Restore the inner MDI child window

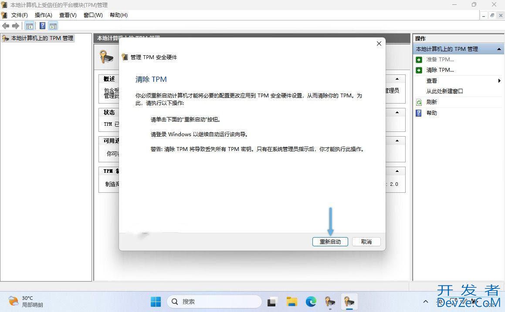(x=492, y=15)
